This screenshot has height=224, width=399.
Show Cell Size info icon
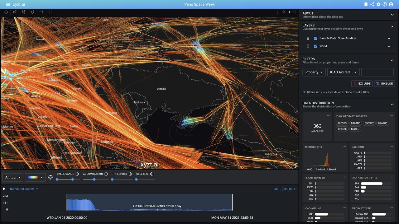(x=152, y=174)
